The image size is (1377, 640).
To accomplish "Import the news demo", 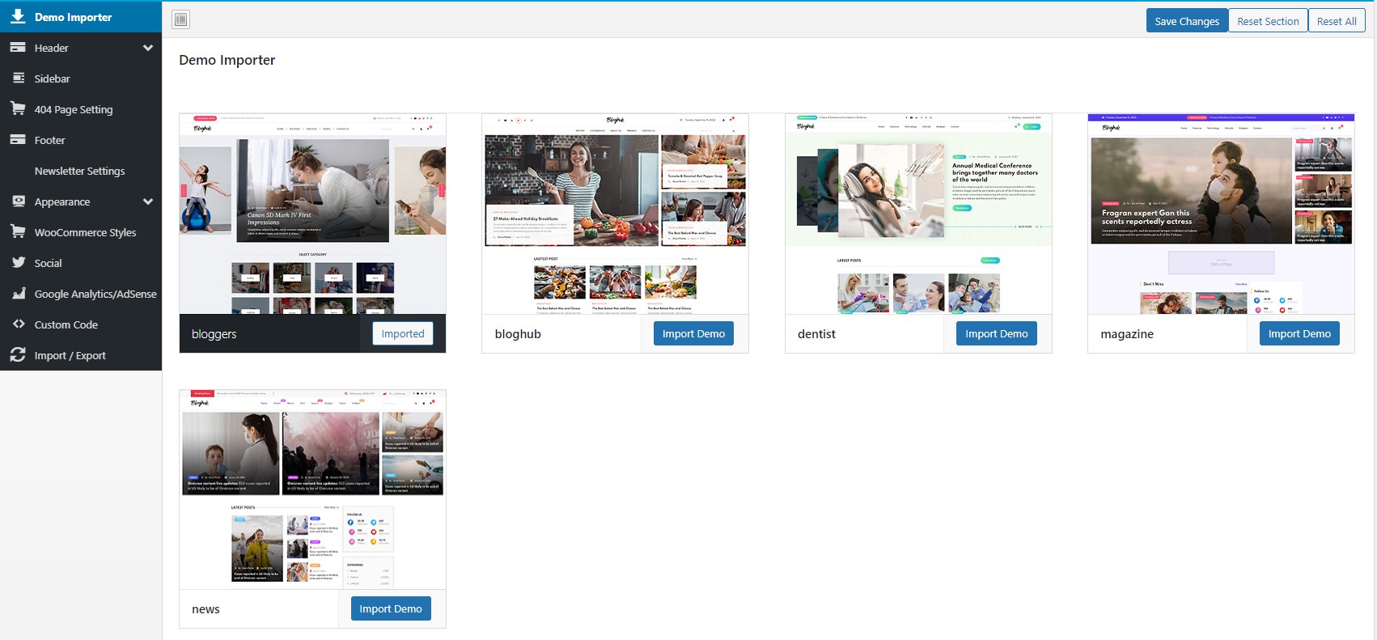I will pos(391,608).
